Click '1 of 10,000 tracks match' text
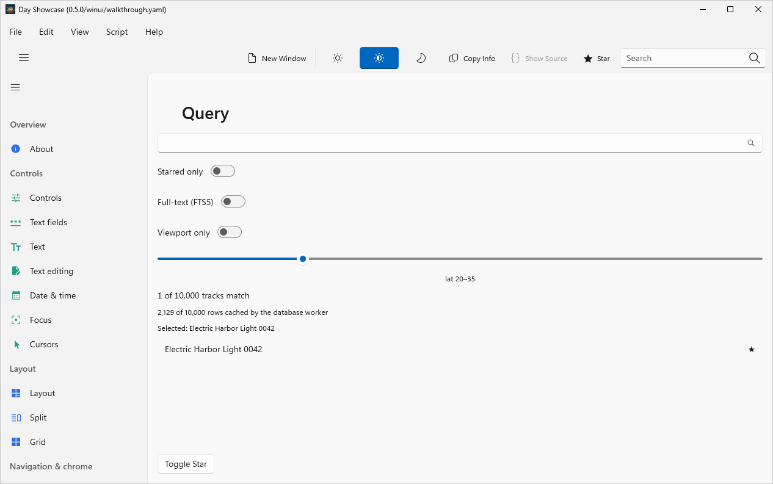This screenshot has width=773, height=484. click(x=203, y=295)
